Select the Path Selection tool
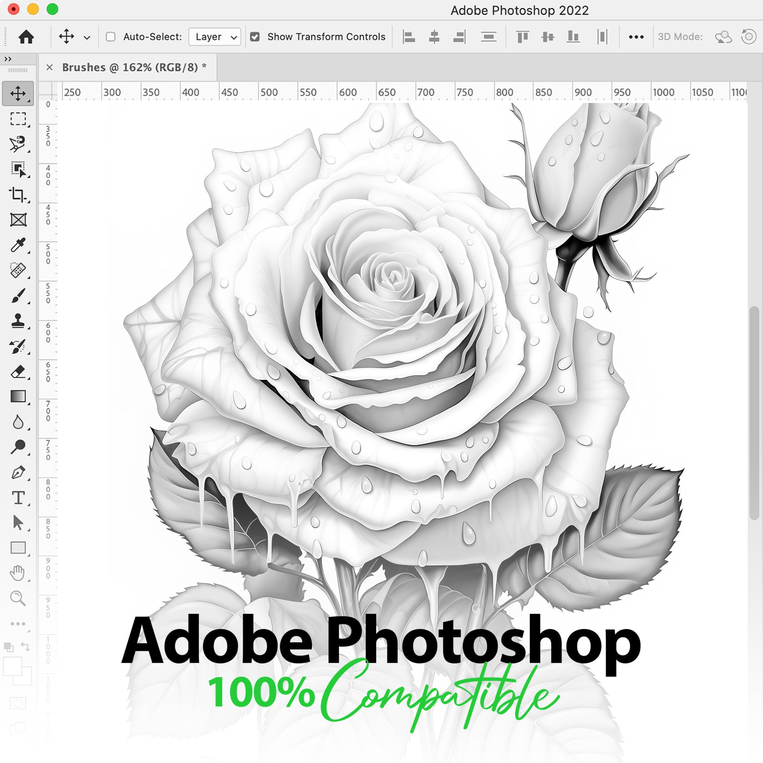763x763 pixels. [18, 523]
